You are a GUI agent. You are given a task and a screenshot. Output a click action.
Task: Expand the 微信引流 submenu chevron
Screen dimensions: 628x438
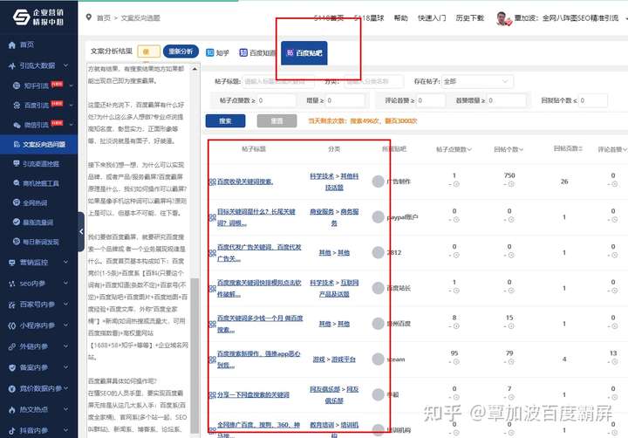71,125
